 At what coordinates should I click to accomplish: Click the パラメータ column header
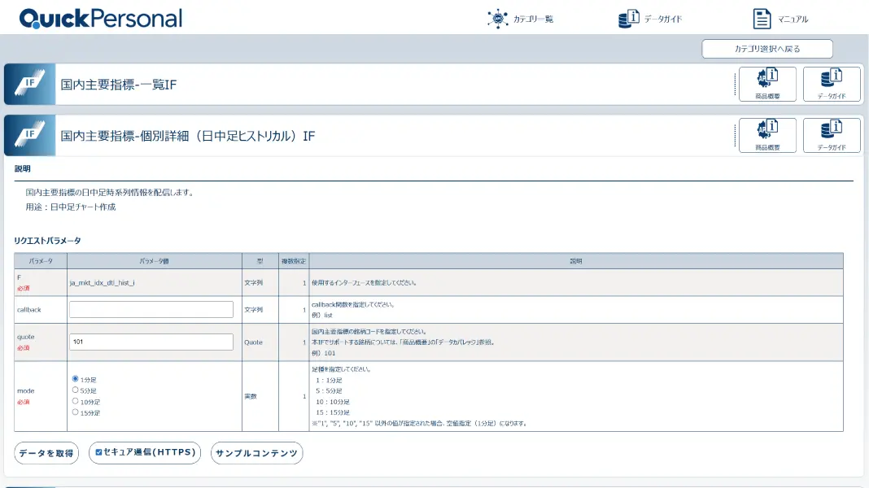coord(41,261)
